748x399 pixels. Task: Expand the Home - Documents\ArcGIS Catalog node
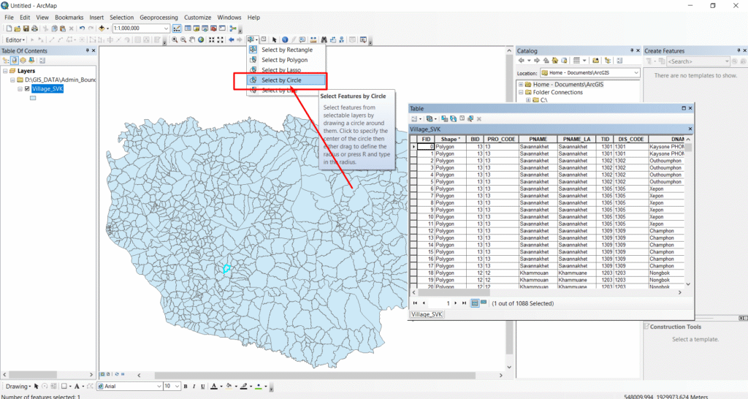point(521,85)
